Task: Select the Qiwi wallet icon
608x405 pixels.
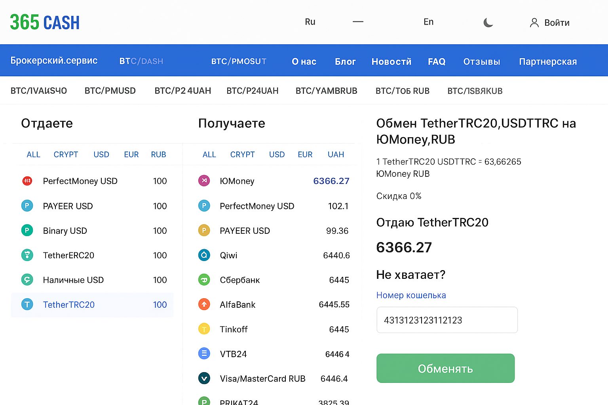Action: tap(204, 255)
